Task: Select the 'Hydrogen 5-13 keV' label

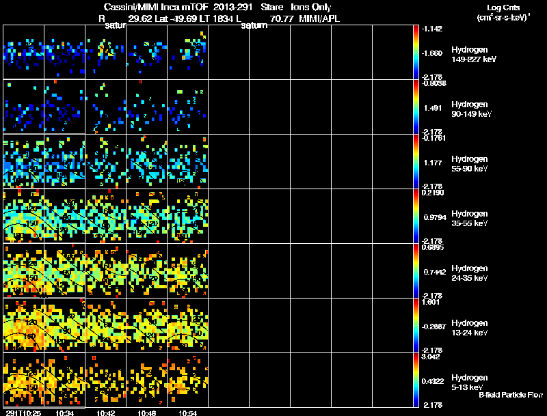Action: click(470, 383)
